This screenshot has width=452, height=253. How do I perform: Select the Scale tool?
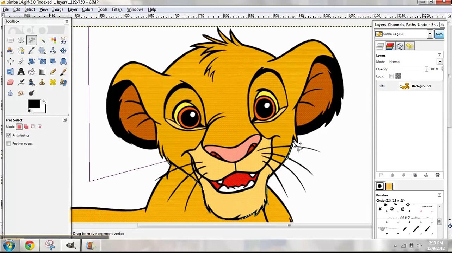tap(42, 61)
